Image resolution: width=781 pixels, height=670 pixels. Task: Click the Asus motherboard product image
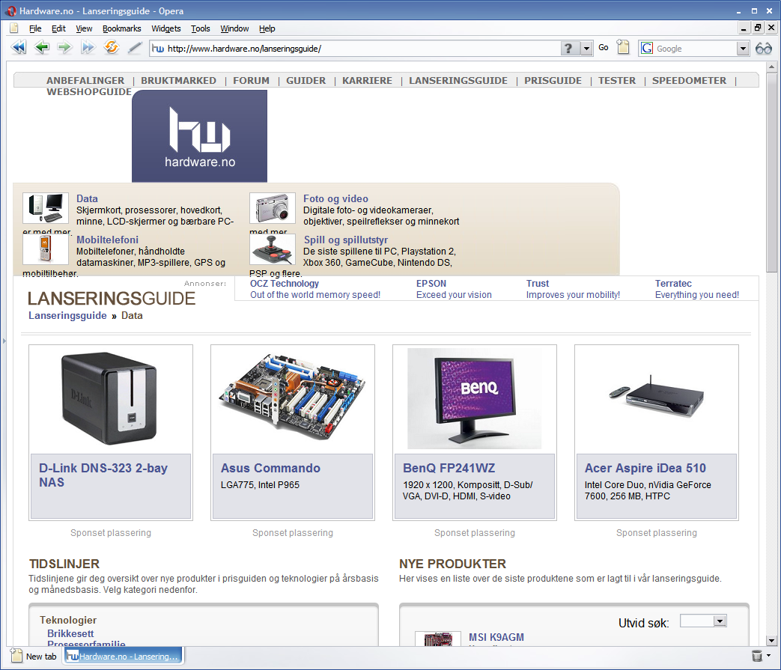tap(292, 397)
